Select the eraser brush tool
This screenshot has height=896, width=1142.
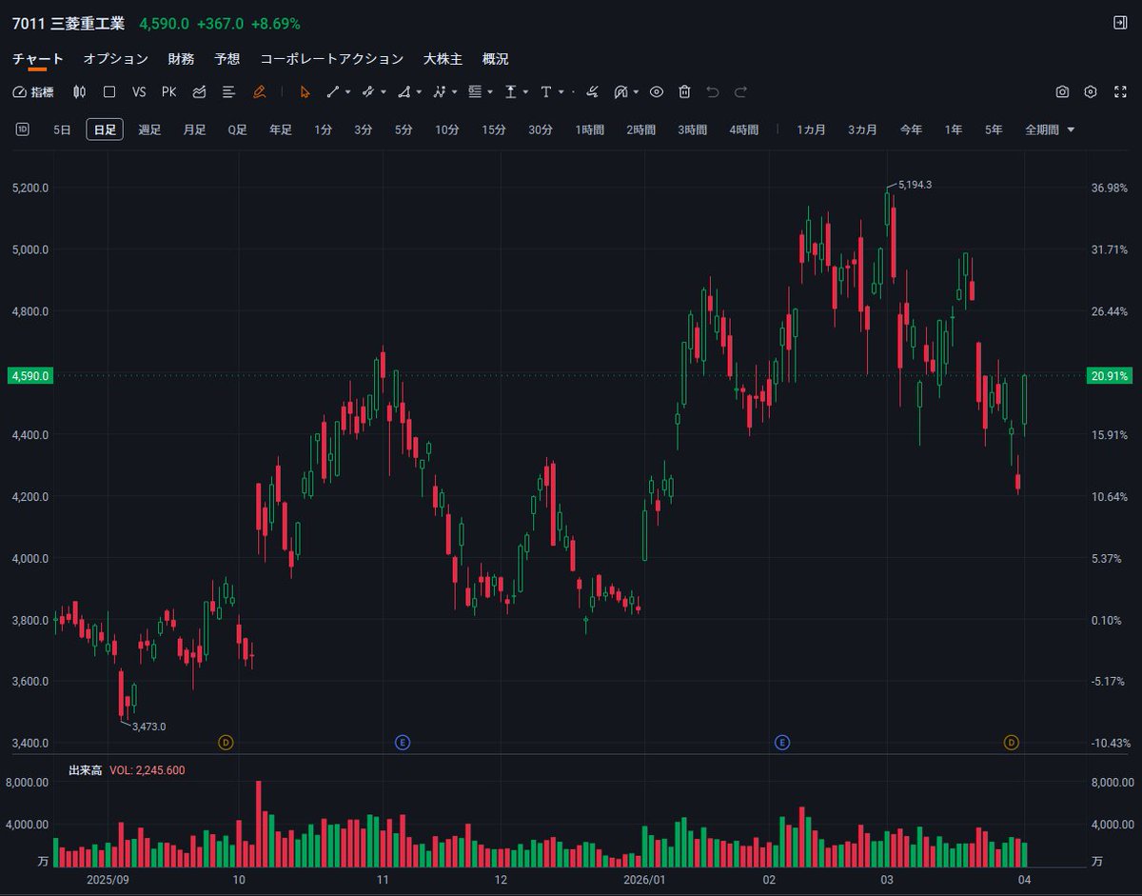592,92
